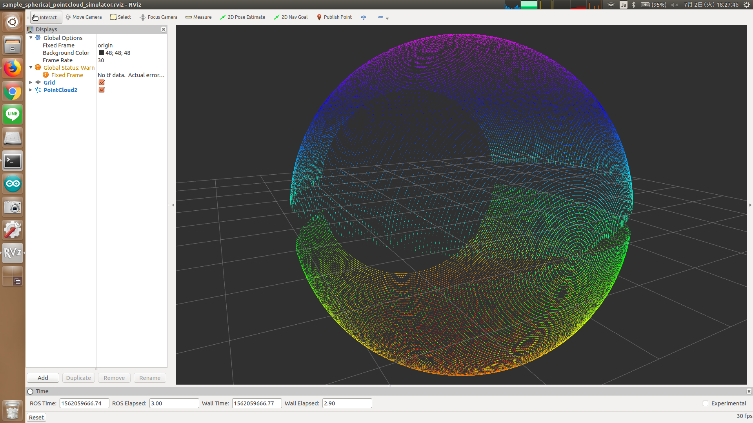
Task: Open the remove-tool dropdown arrow
Action: click(x=387, y=18)
